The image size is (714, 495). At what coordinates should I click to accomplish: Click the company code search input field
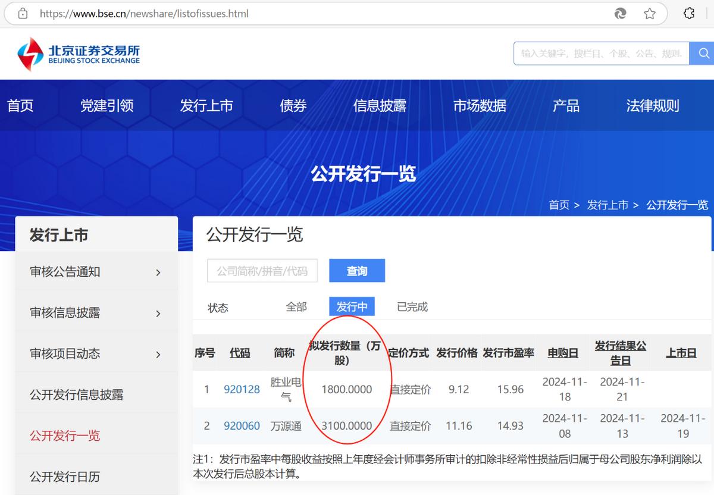262,270
